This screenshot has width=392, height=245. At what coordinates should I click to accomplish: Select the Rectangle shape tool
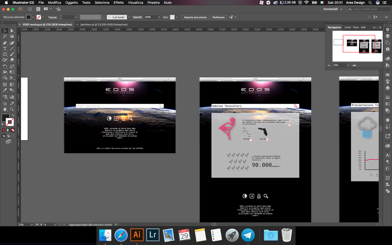click(x=5, y=54)
